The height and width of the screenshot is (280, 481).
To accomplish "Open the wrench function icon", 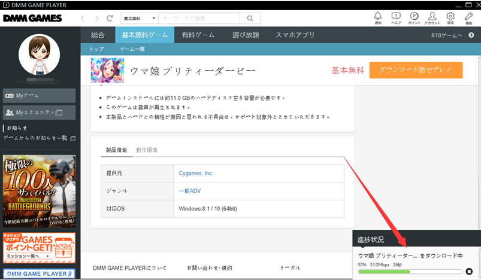I will [x=469, y=16].
